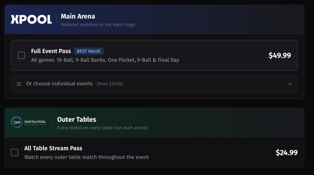Click the Full Event Pass title
This screenshot has width=314, height=175.
pos(51,51)
